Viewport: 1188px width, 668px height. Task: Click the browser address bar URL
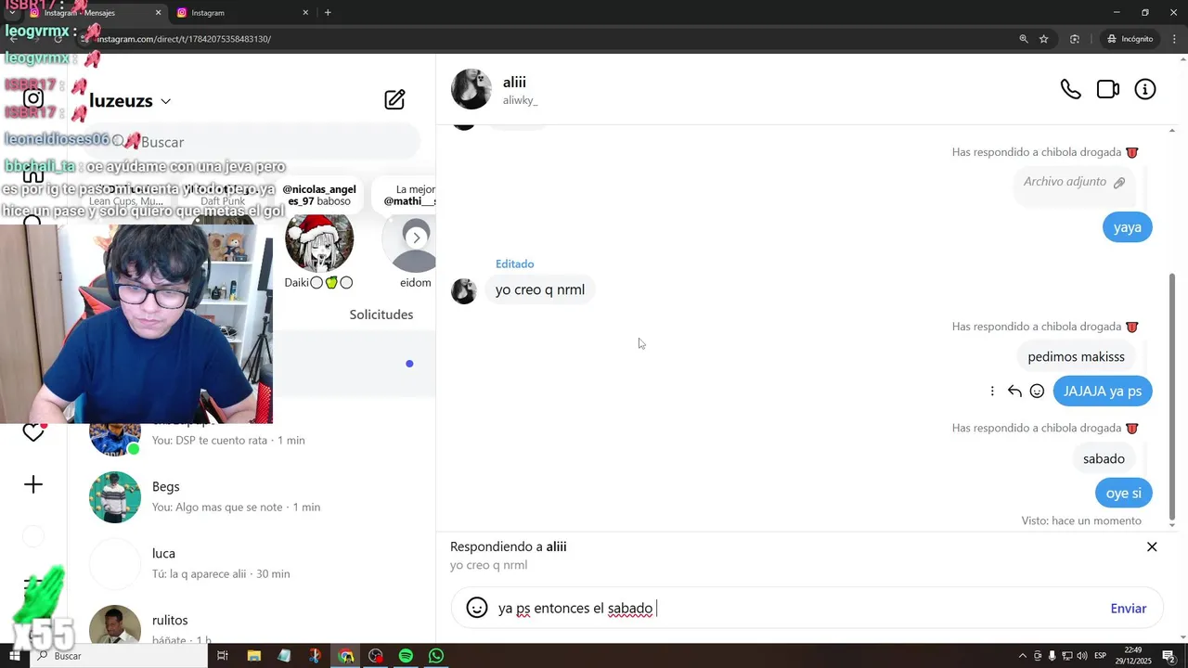pyautogui.click(x=182, y=39)
